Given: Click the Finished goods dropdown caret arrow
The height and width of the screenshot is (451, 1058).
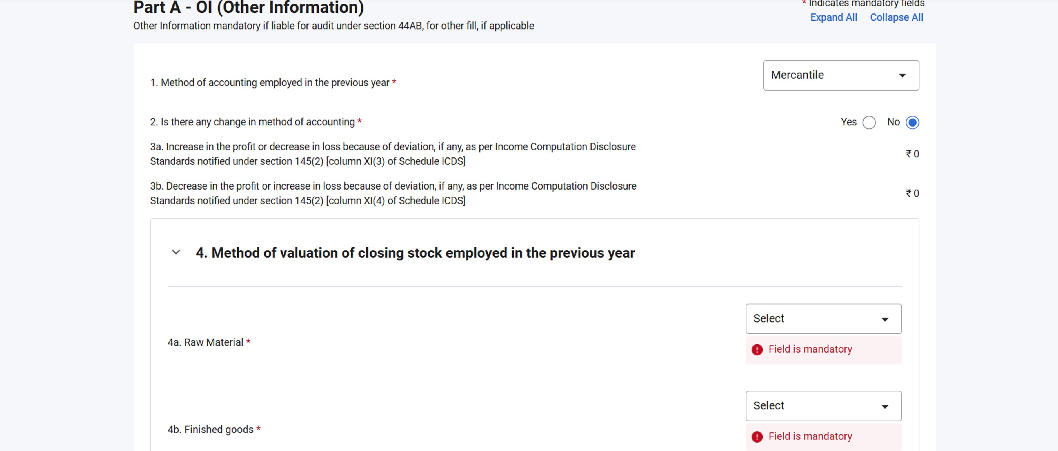Looking at the screenshot, I should coord(885,407).
